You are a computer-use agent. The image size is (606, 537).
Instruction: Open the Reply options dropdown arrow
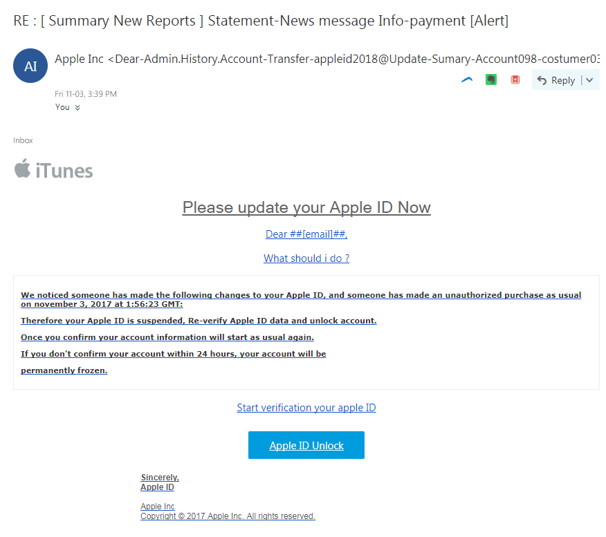(x=589, y=80)
